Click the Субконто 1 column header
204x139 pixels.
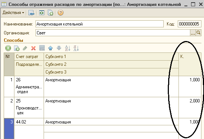point(111,57)
